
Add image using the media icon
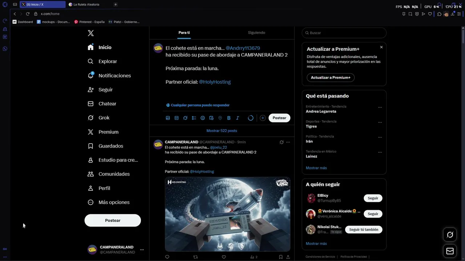168,118
